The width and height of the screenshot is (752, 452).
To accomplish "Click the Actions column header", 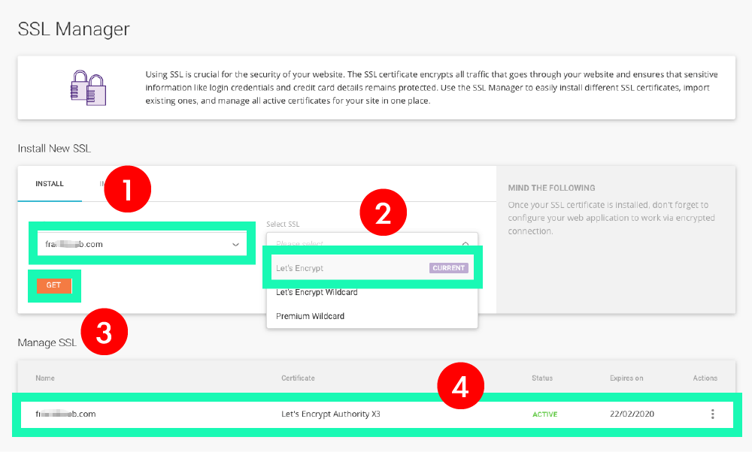I will tap(705, 378).
